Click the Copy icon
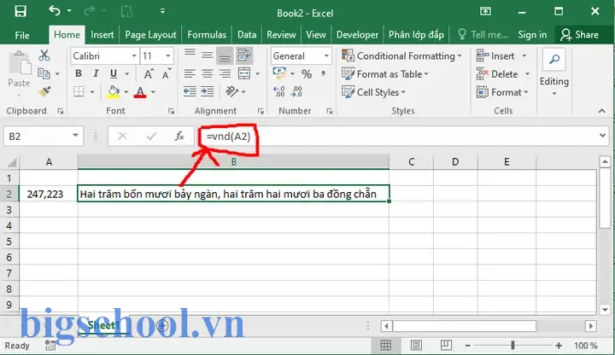This screenshot has height=355, width=615. pos(44,73)
